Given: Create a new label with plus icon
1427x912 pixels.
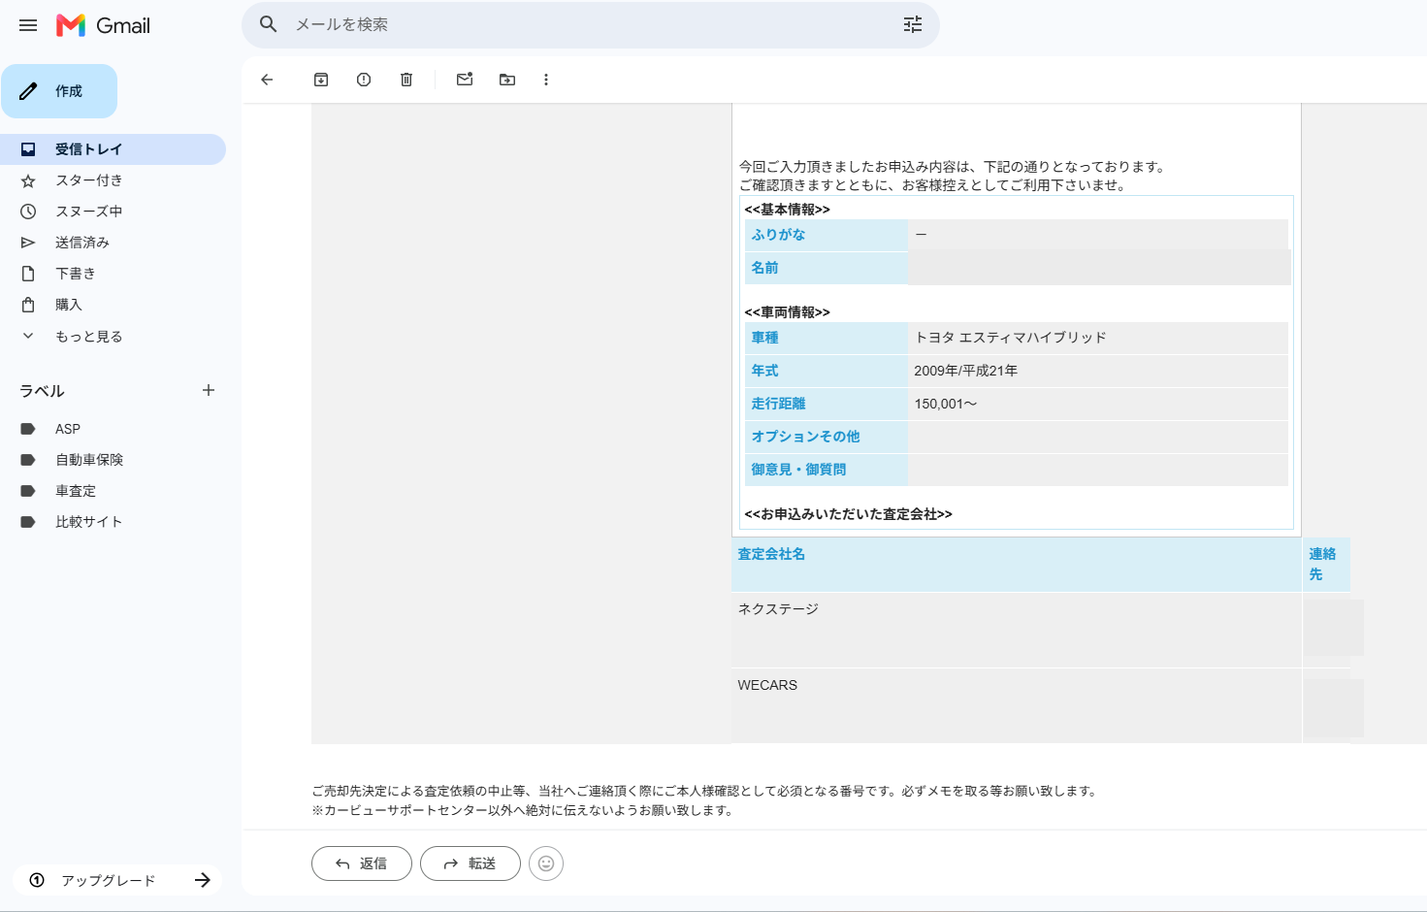Looking at the screenshot, I should [x=209, y=390].
